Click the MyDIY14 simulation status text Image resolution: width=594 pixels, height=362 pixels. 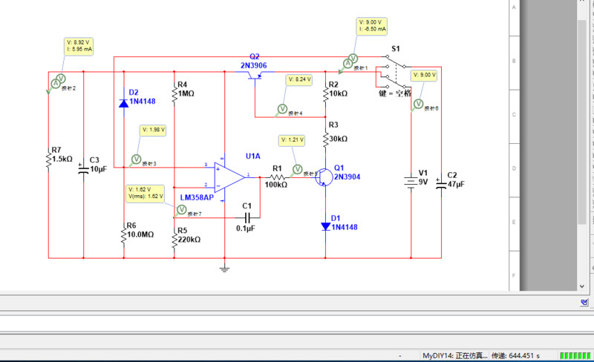coord(454,355)
